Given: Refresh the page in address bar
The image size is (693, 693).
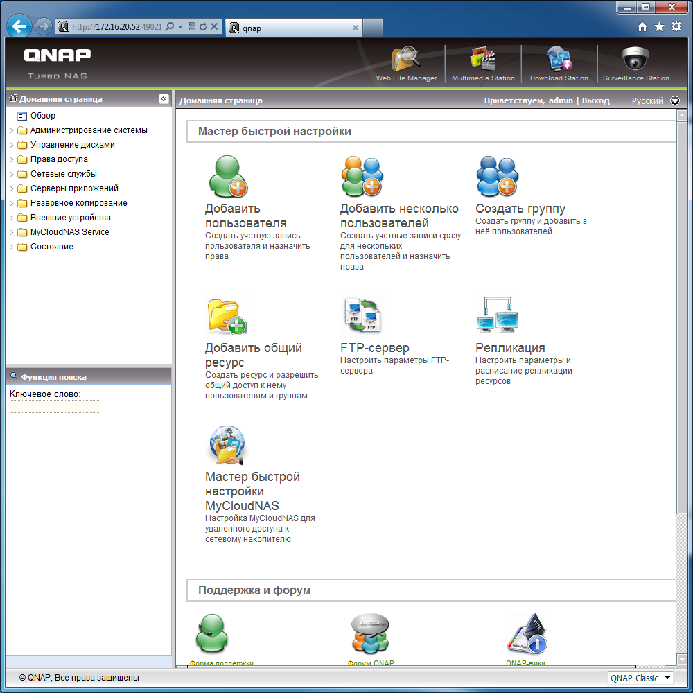Looking at the screenshot, I should coord(203,26).
